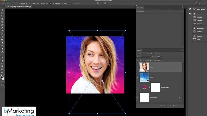Viewport: 207px width, 116px height.
Task: Open the Properties panel options menu
Action: [182, 8]
